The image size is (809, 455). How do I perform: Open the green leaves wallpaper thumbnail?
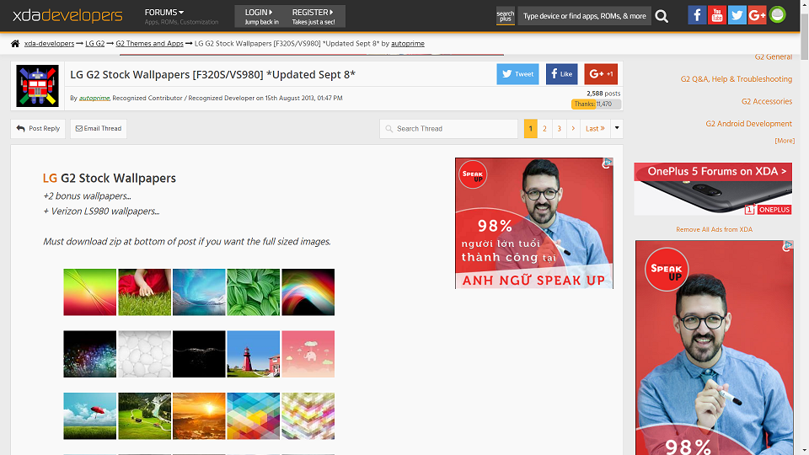(254, 292)
